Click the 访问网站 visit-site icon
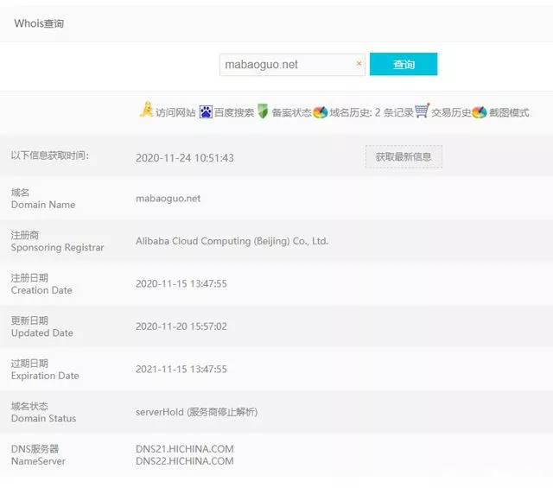The width and height of the screenshot is (553, 488). point(146,111)
